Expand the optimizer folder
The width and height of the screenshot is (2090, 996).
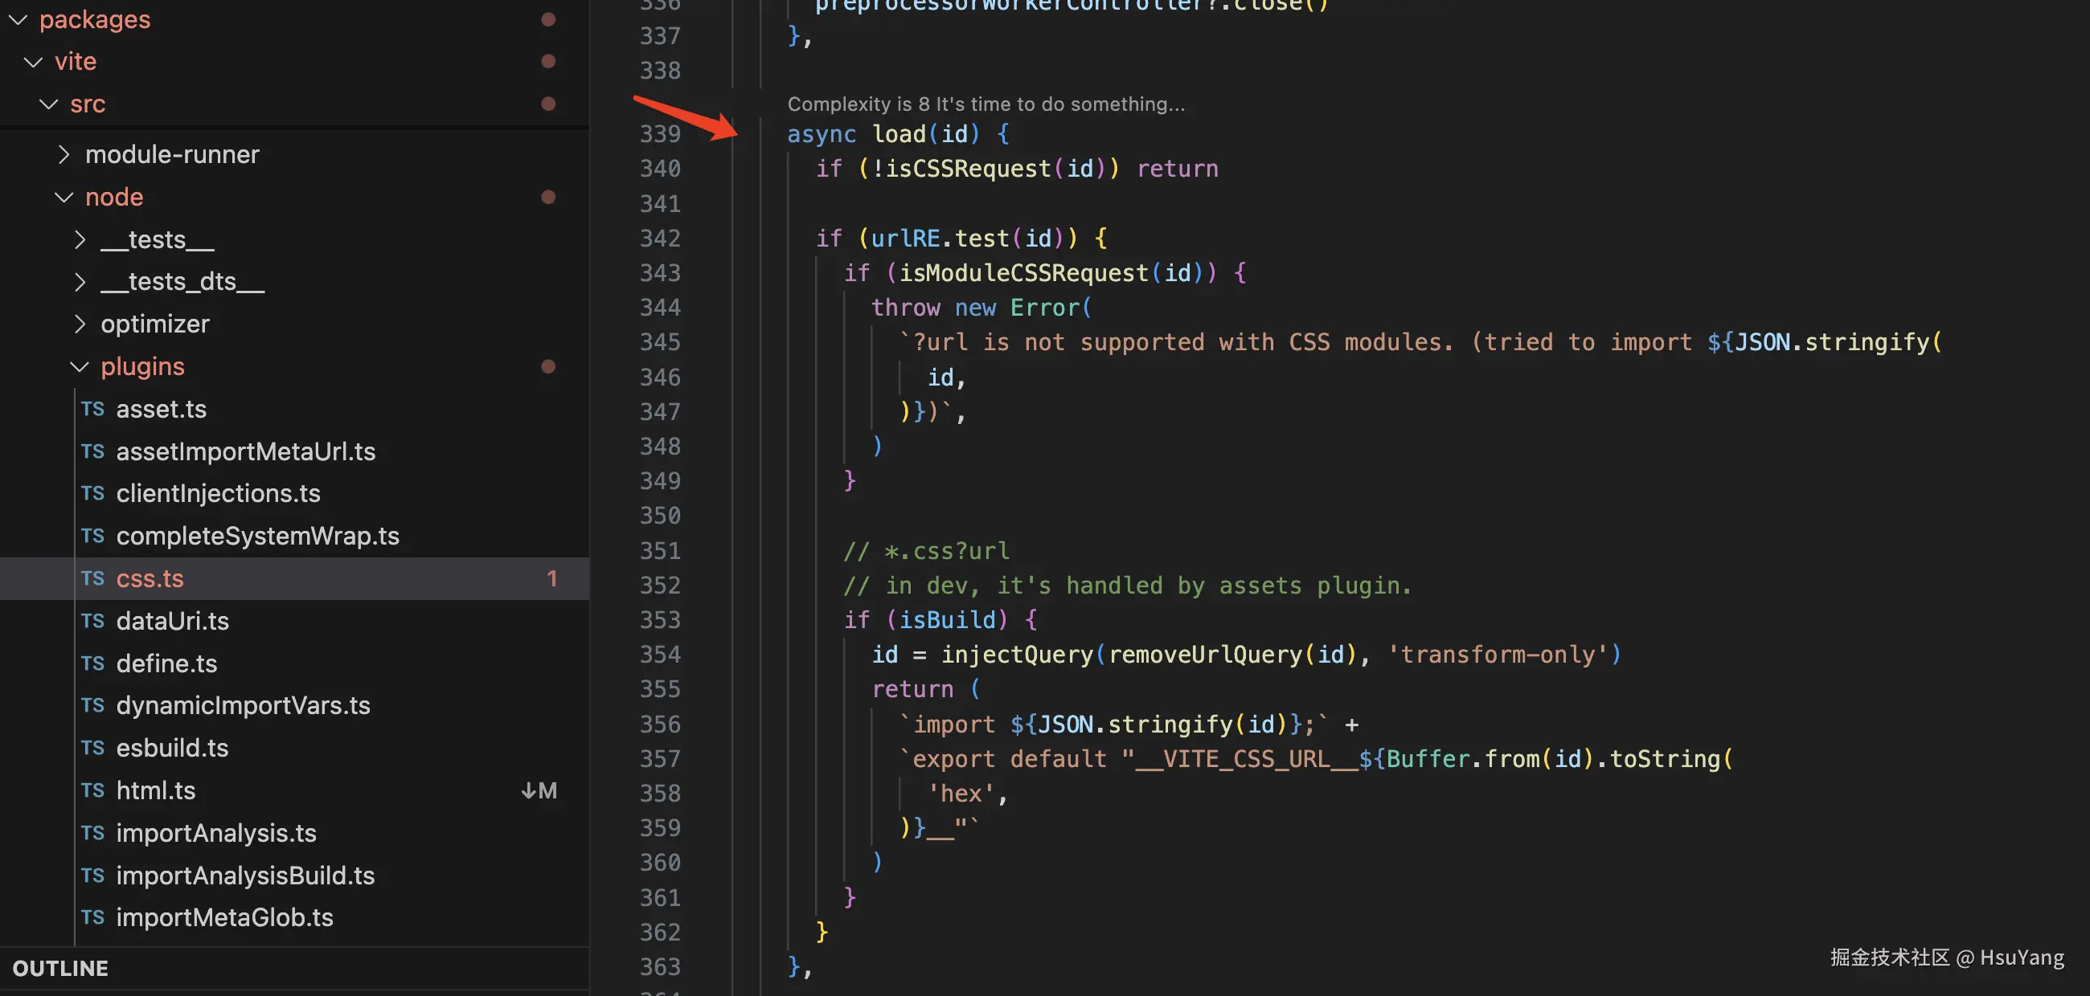[80, 325]
